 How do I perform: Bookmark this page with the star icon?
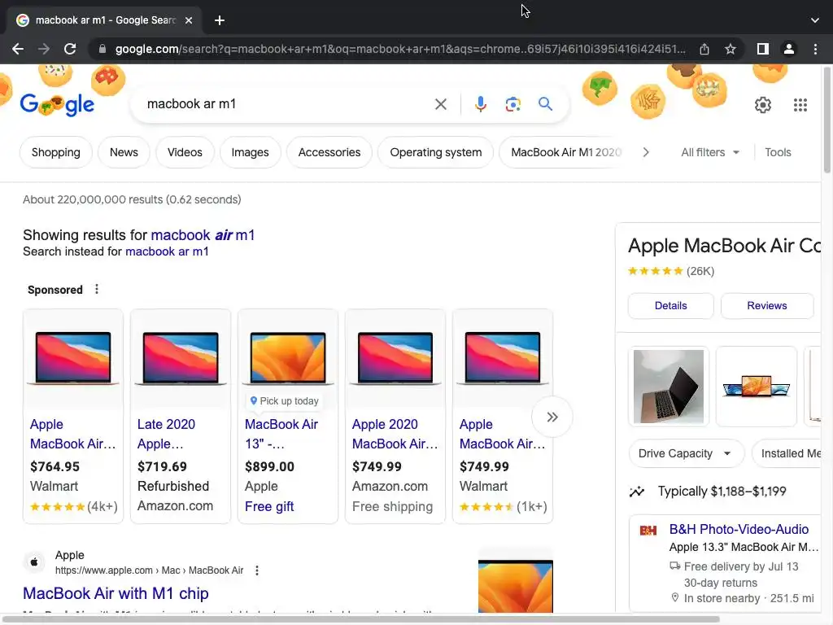coord(731,49)
